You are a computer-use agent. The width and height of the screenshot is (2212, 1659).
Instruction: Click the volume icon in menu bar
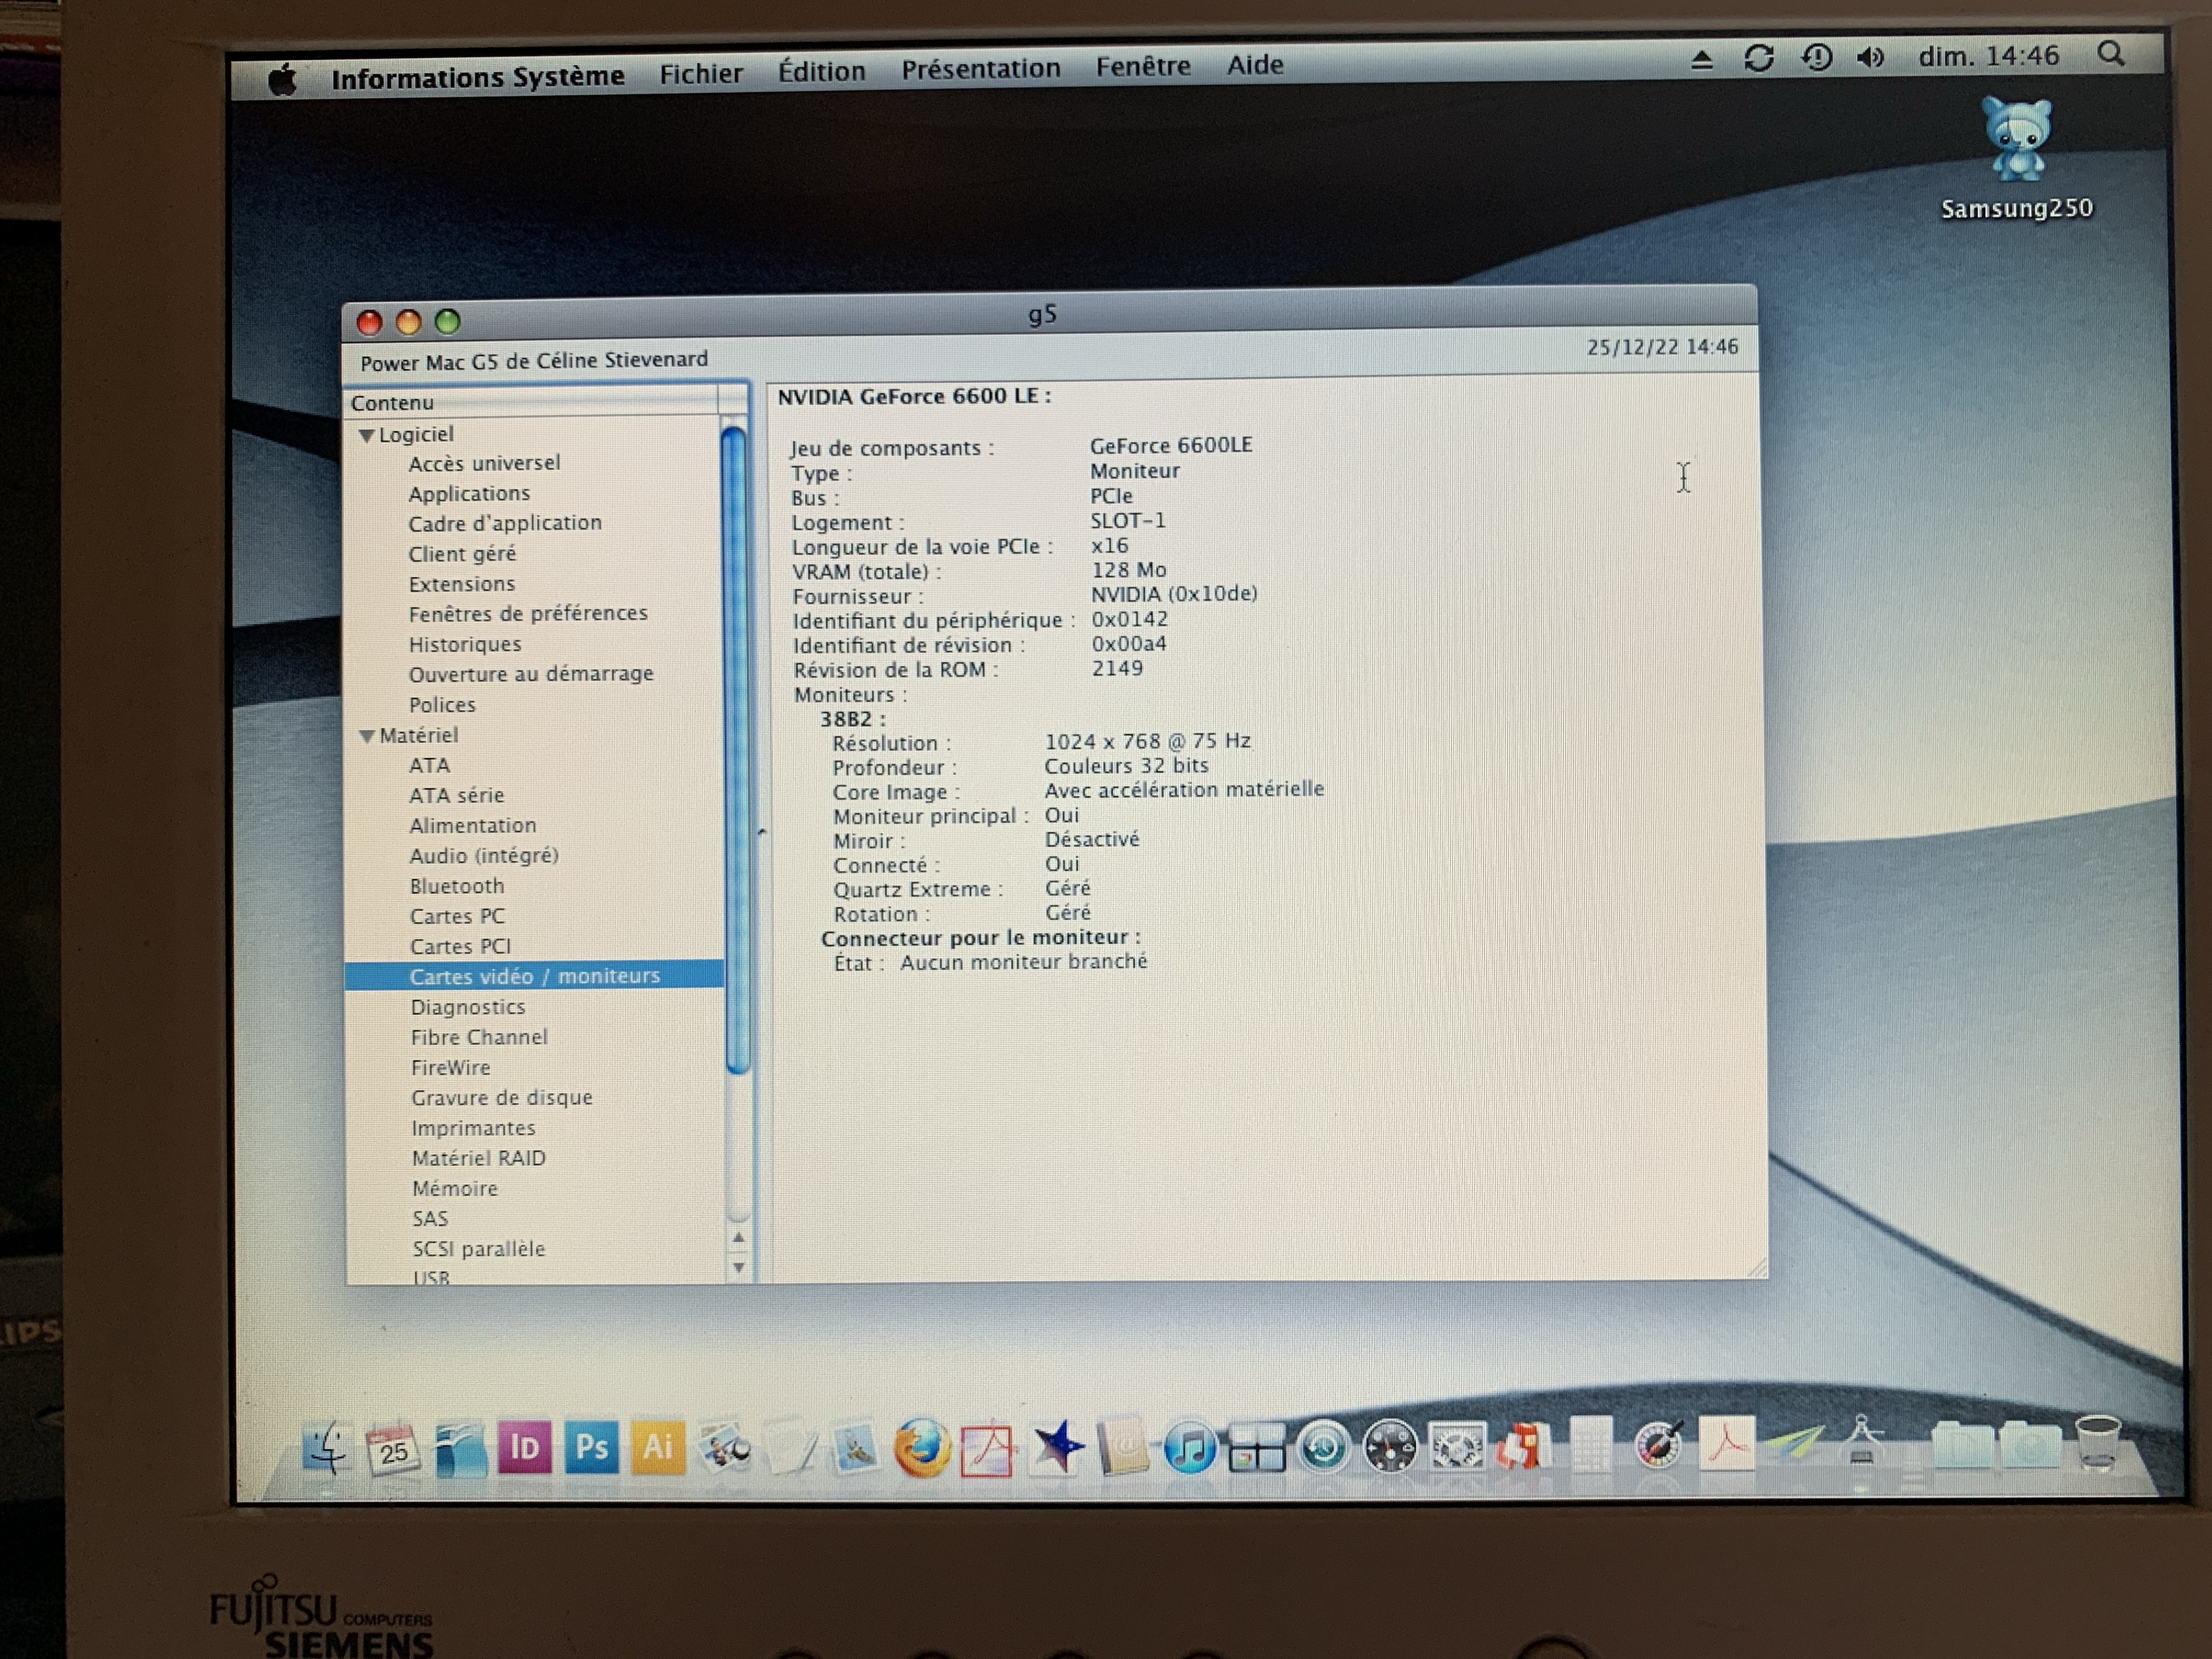1870,57
